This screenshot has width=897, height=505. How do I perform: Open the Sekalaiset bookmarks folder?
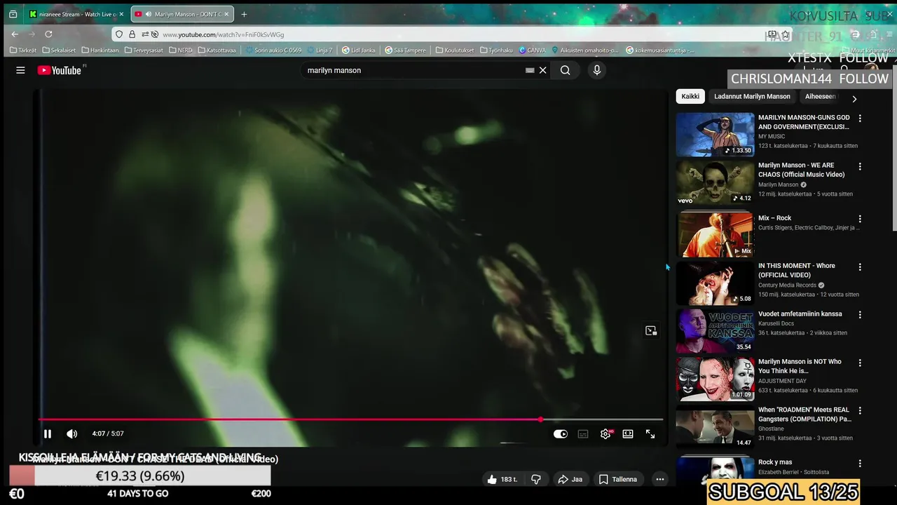tap(59, 50)
